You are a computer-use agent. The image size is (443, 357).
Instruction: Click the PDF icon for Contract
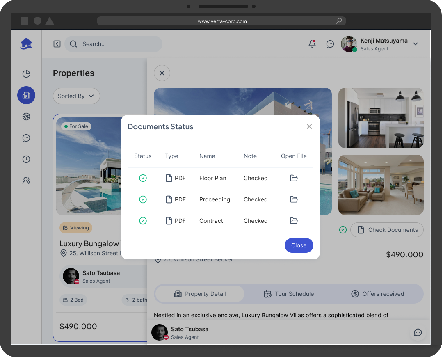169,221
